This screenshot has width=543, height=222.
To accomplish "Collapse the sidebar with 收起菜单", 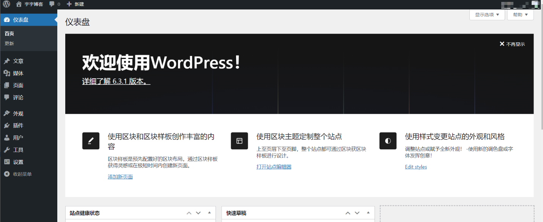I will click(18, 174).
